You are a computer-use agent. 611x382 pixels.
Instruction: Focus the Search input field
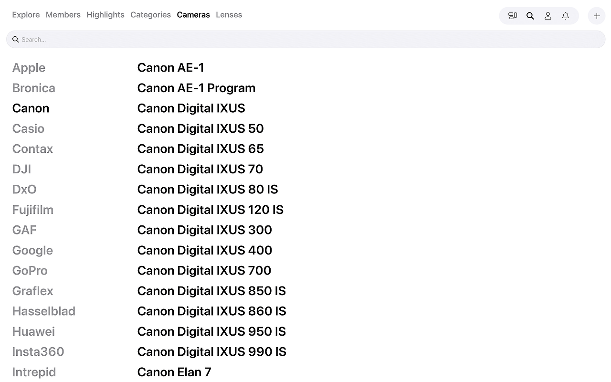click(x=305, y=39)
